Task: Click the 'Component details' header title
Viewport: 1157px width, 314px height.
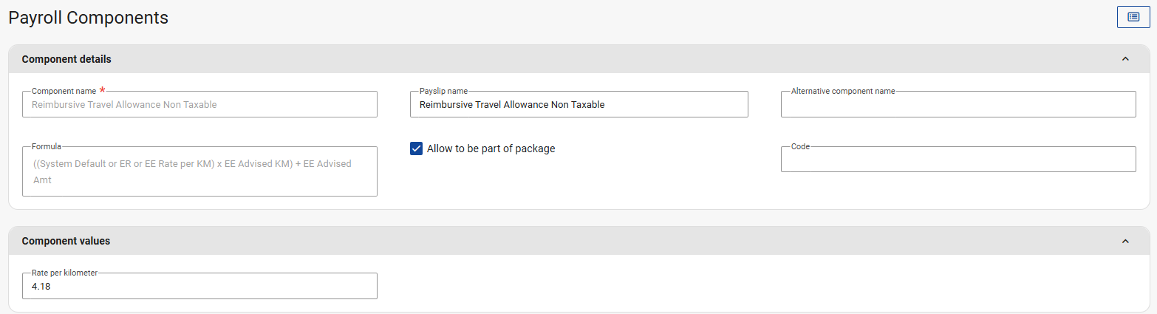Action: coord(66,59)
